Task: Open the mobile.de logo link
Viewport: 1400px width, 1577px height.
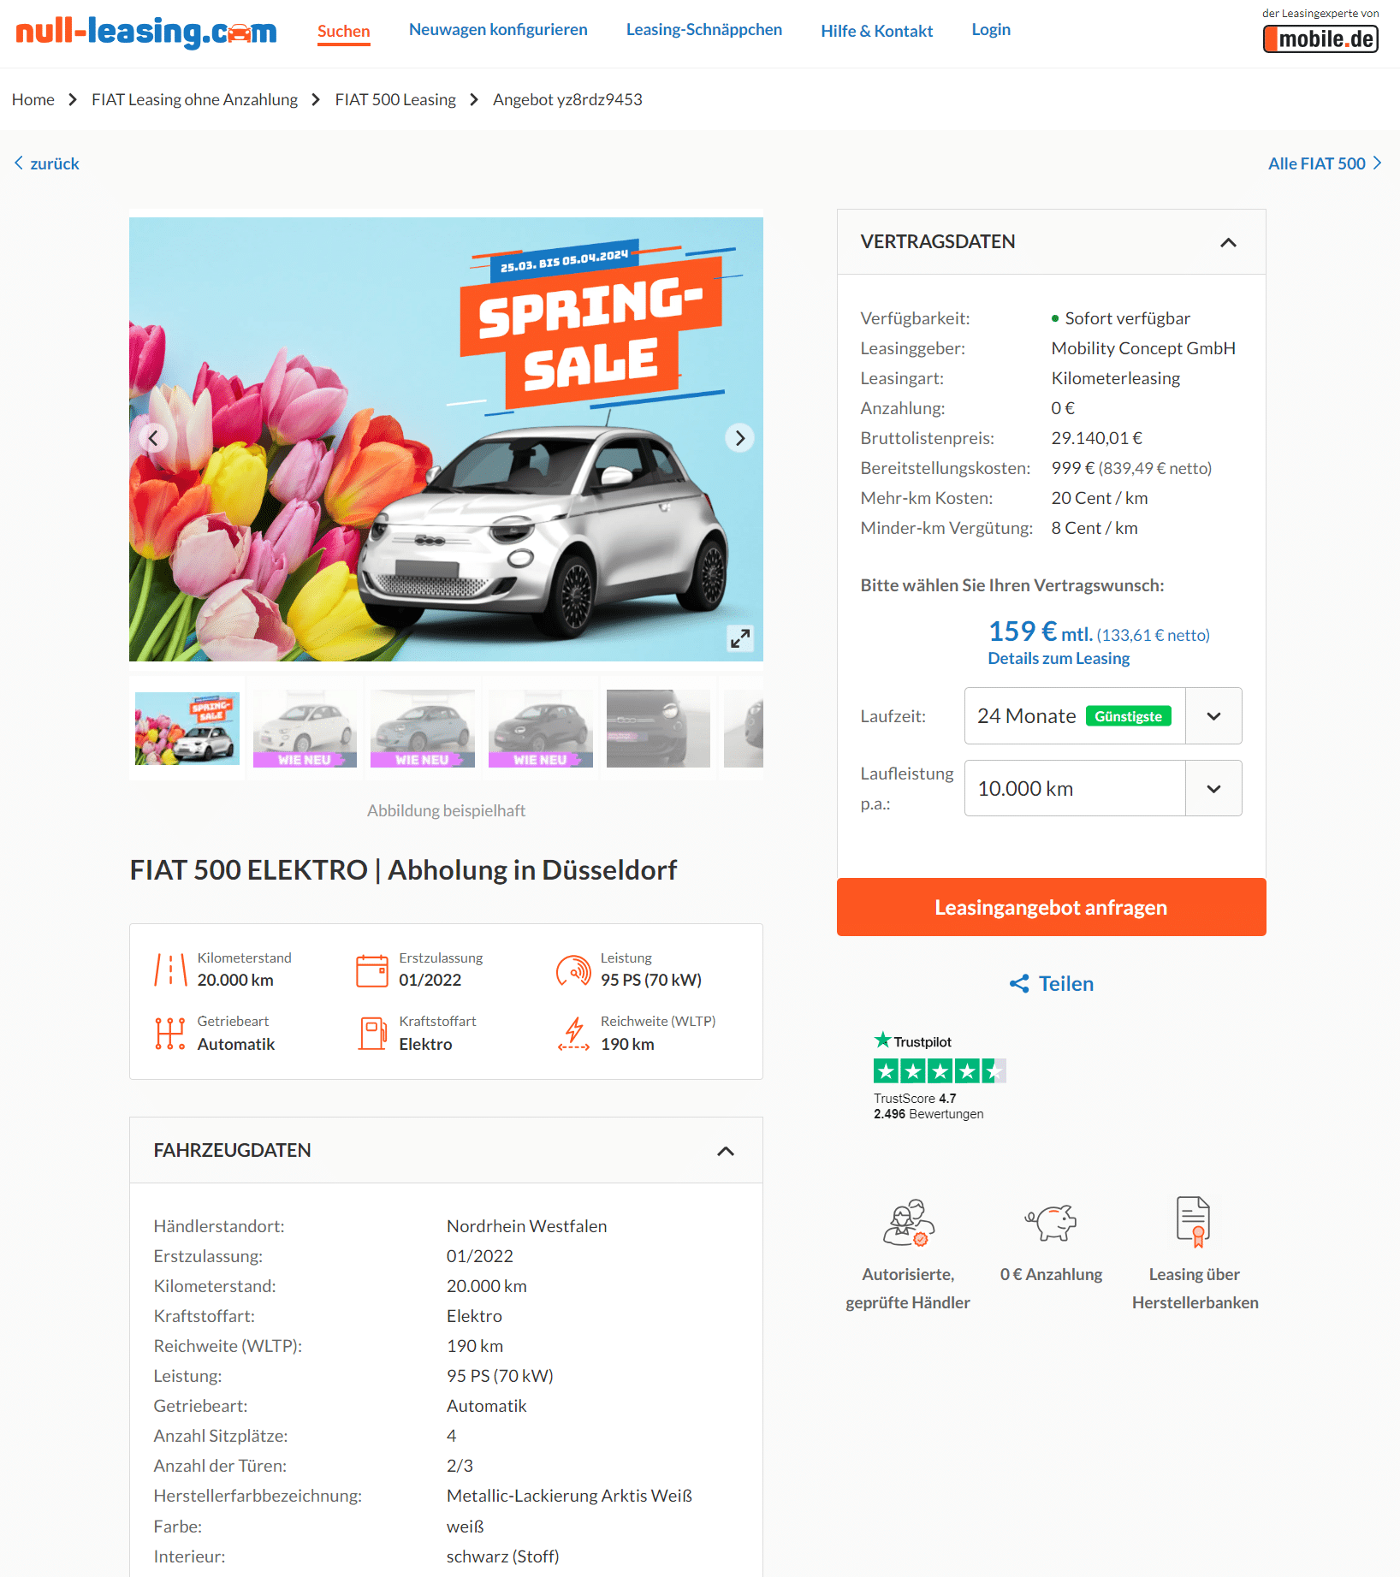Action: [1320, 39]
